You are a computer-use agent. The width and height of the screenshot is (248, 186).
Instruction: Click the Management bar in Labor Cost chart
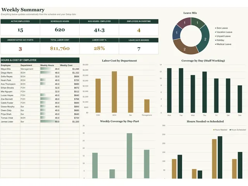[x=147, y=106]
